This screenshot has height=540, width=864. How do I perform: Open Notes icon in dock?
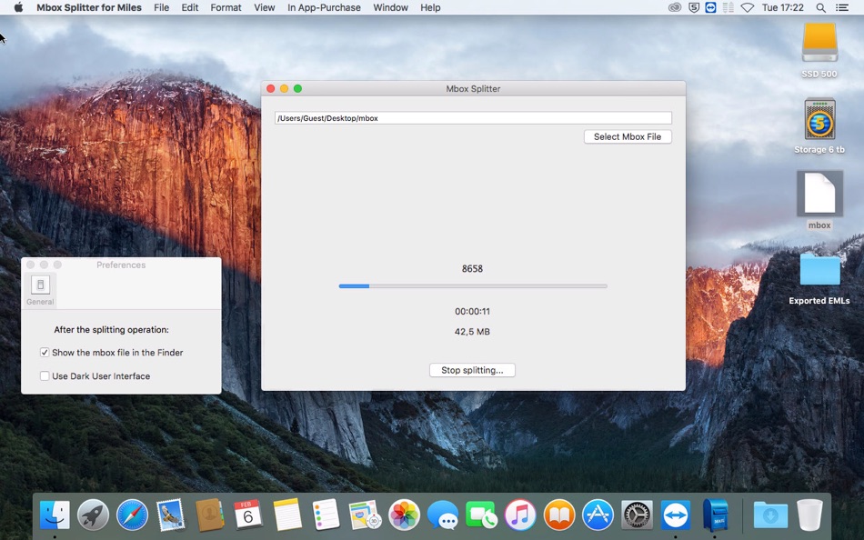[287, 515]
